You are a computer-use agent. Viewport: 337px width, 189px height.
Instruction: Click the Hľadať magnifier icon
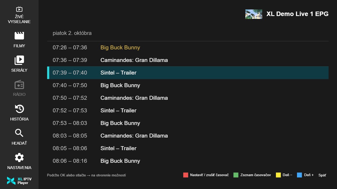pyautogui.click(x=19, y=133)
